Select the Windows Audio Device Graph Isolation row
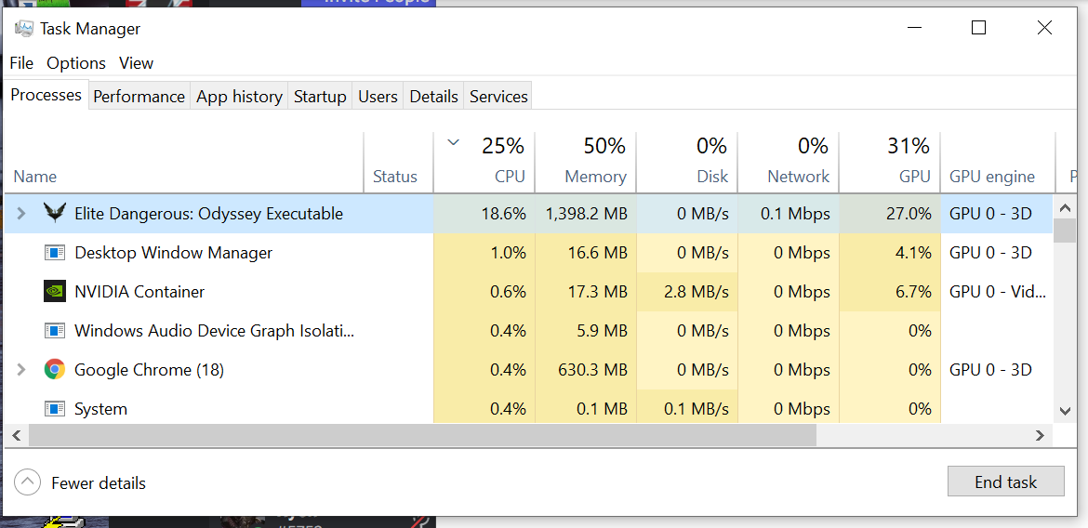The width and height of the screenshot is (1088, 528). coord(529,331)
